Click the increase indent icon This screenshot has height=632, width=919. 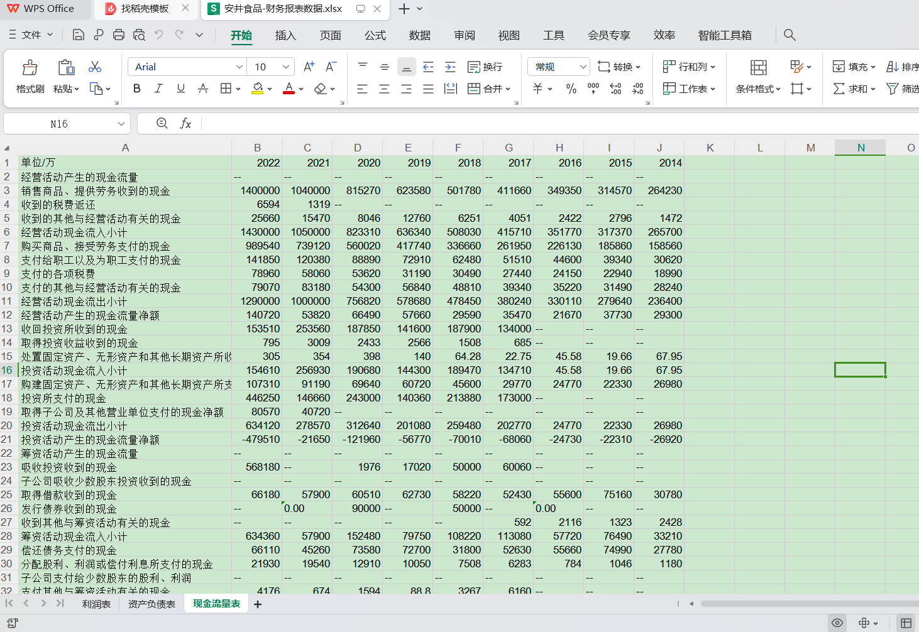[x=450, y=67]
